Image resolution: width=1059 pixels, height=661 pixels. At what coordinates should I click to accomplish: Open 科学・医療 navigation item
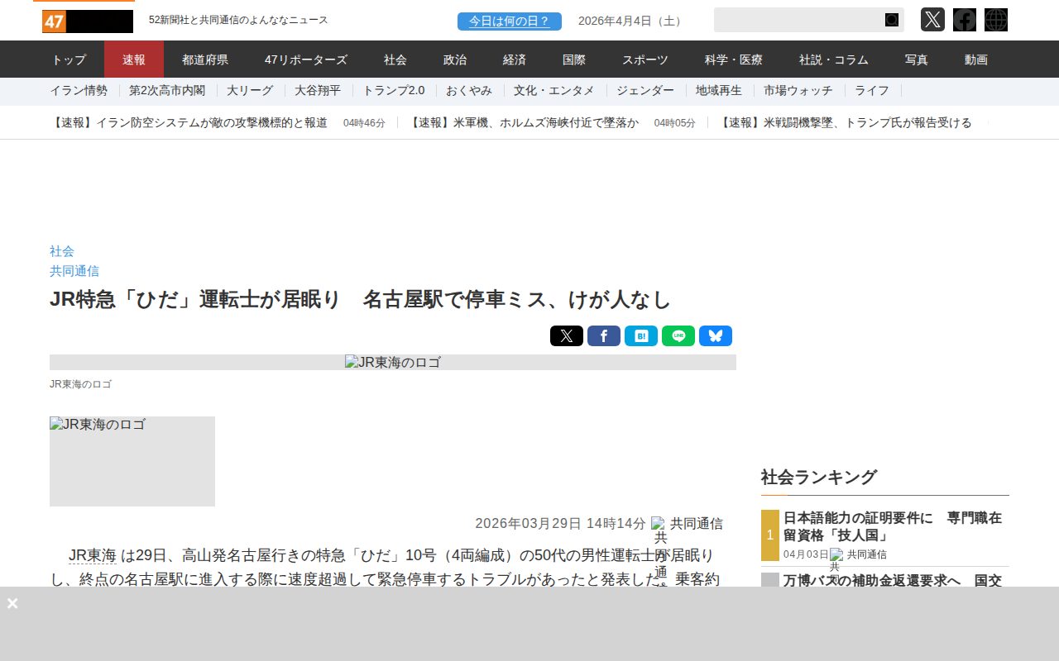click(734, 59)
